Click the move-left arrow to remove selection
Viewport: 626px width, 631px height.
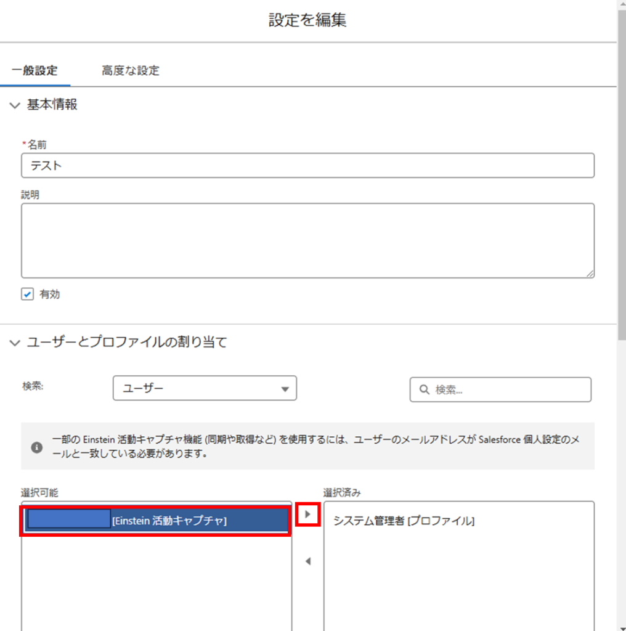(308, 561)
